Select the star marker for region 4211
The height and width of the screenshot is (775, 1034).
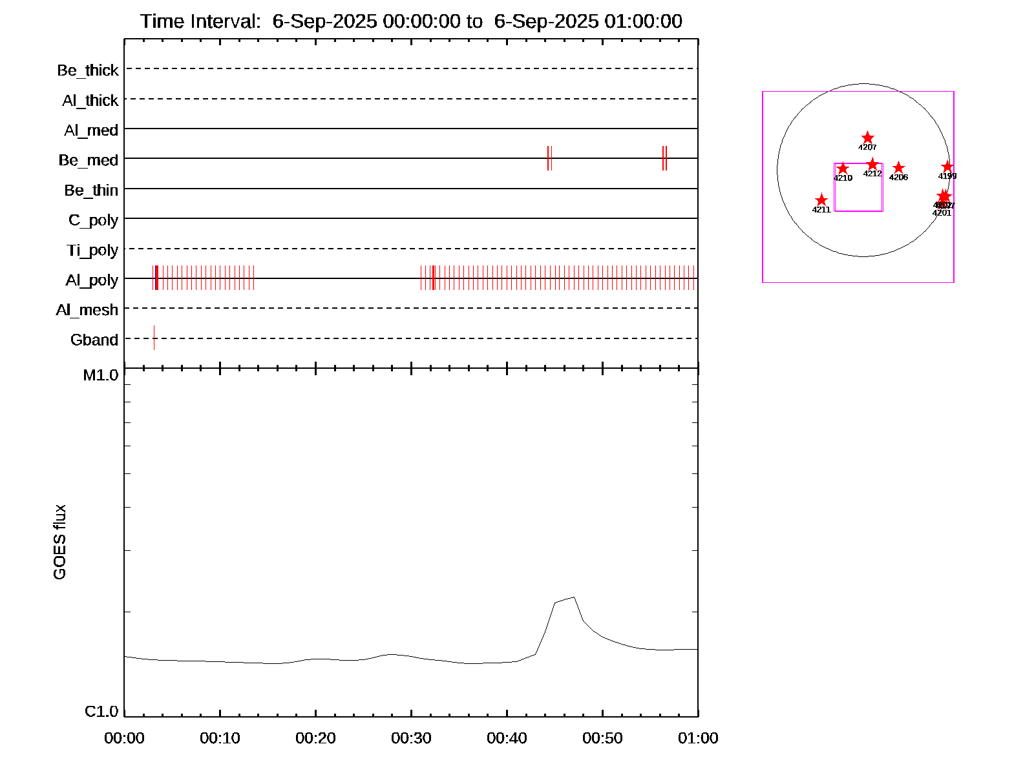pyautogui.click(x=821, y=200)
